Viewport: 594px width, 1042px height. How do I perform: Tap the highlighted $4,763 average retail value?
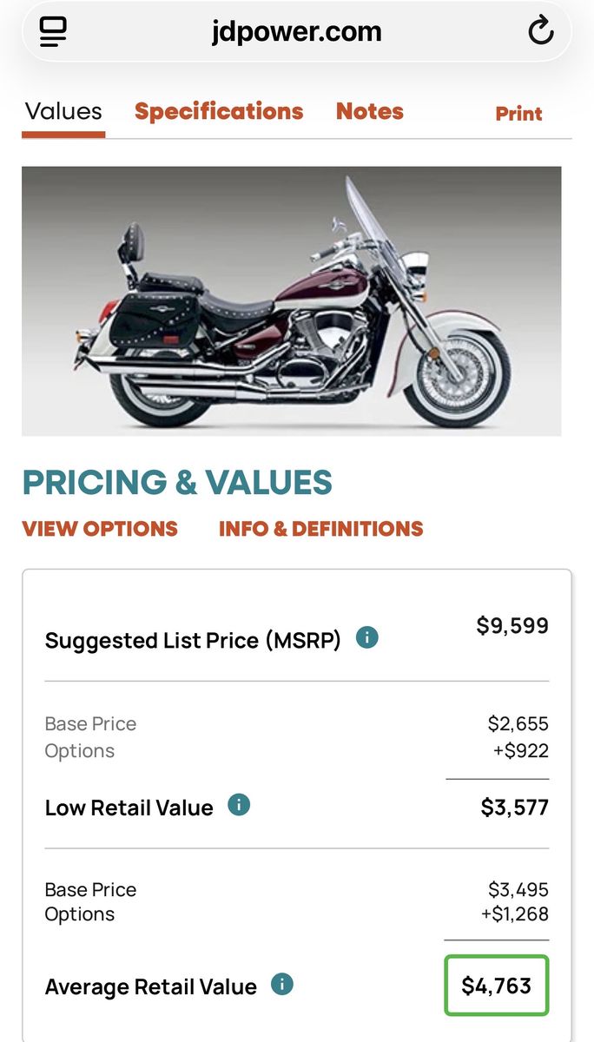(x=496, y=986)
